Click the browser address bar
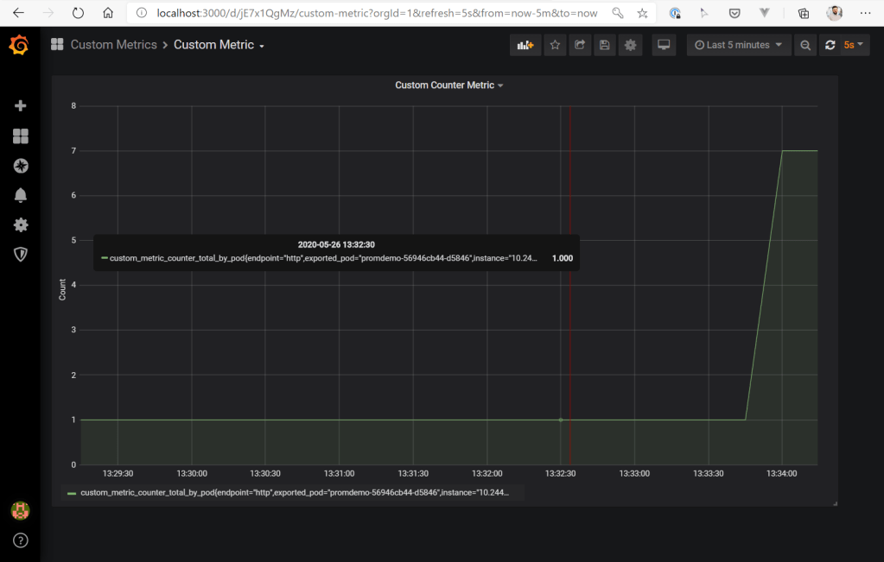 point(376,13)
